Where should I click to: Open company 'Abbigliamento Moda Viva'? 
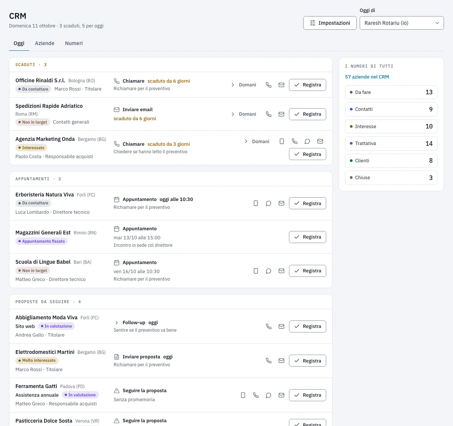46,317
